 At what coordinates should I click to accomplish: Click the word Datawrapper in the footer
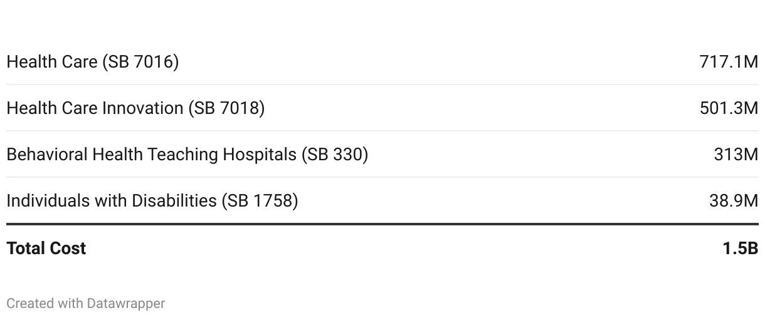pyautogui.click(x=126, y=304)
